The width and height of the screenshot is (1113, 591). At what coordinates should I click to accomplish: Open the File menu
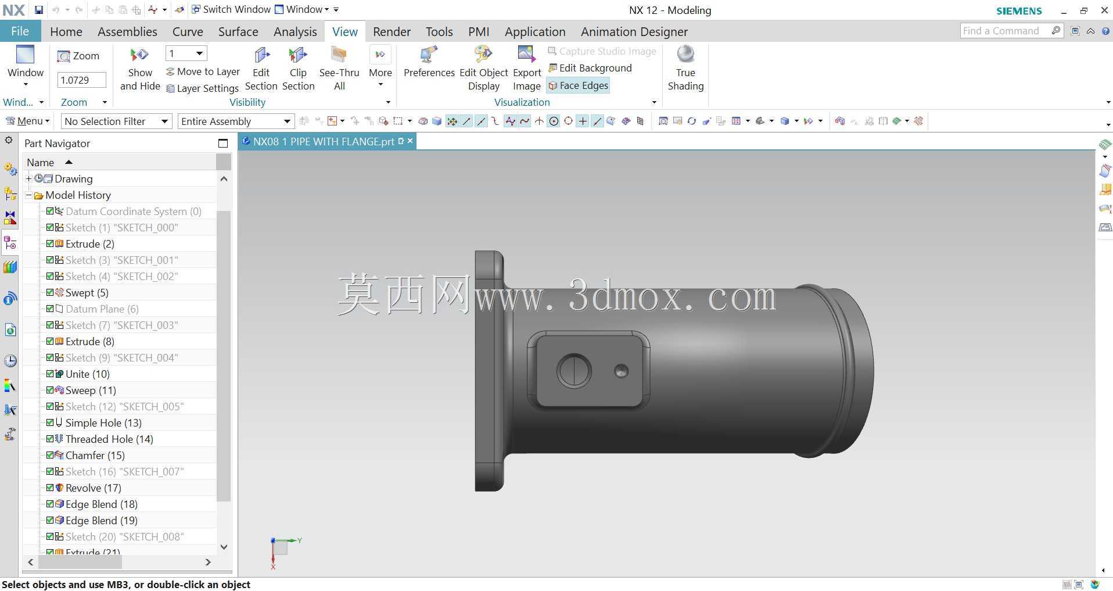click(x=20, y=31)
